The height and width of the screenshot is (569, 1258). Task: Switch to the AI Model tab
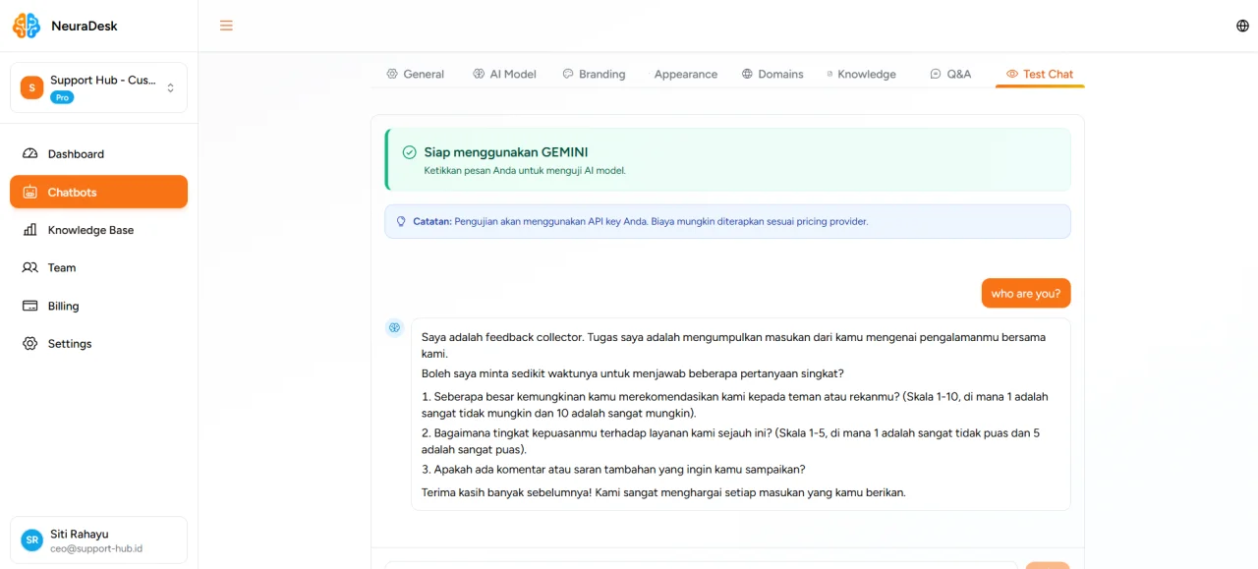[x=504, y=74]
